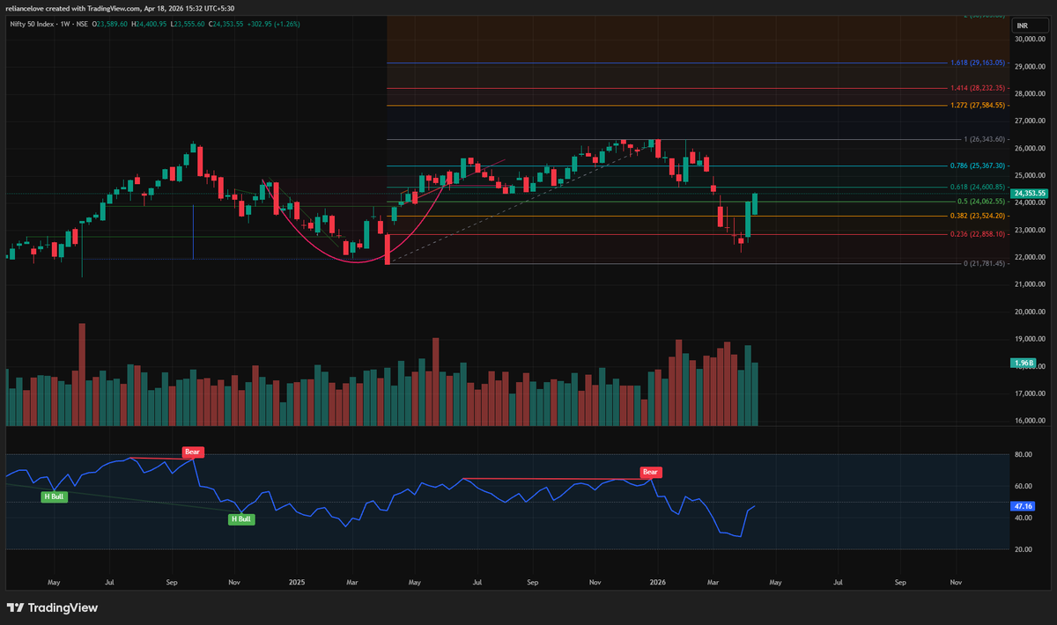The width and height of the screenshot is (1057, 625).
Task: Click the current price tag 24,353.55 on axis
Action: point(1030,193)
